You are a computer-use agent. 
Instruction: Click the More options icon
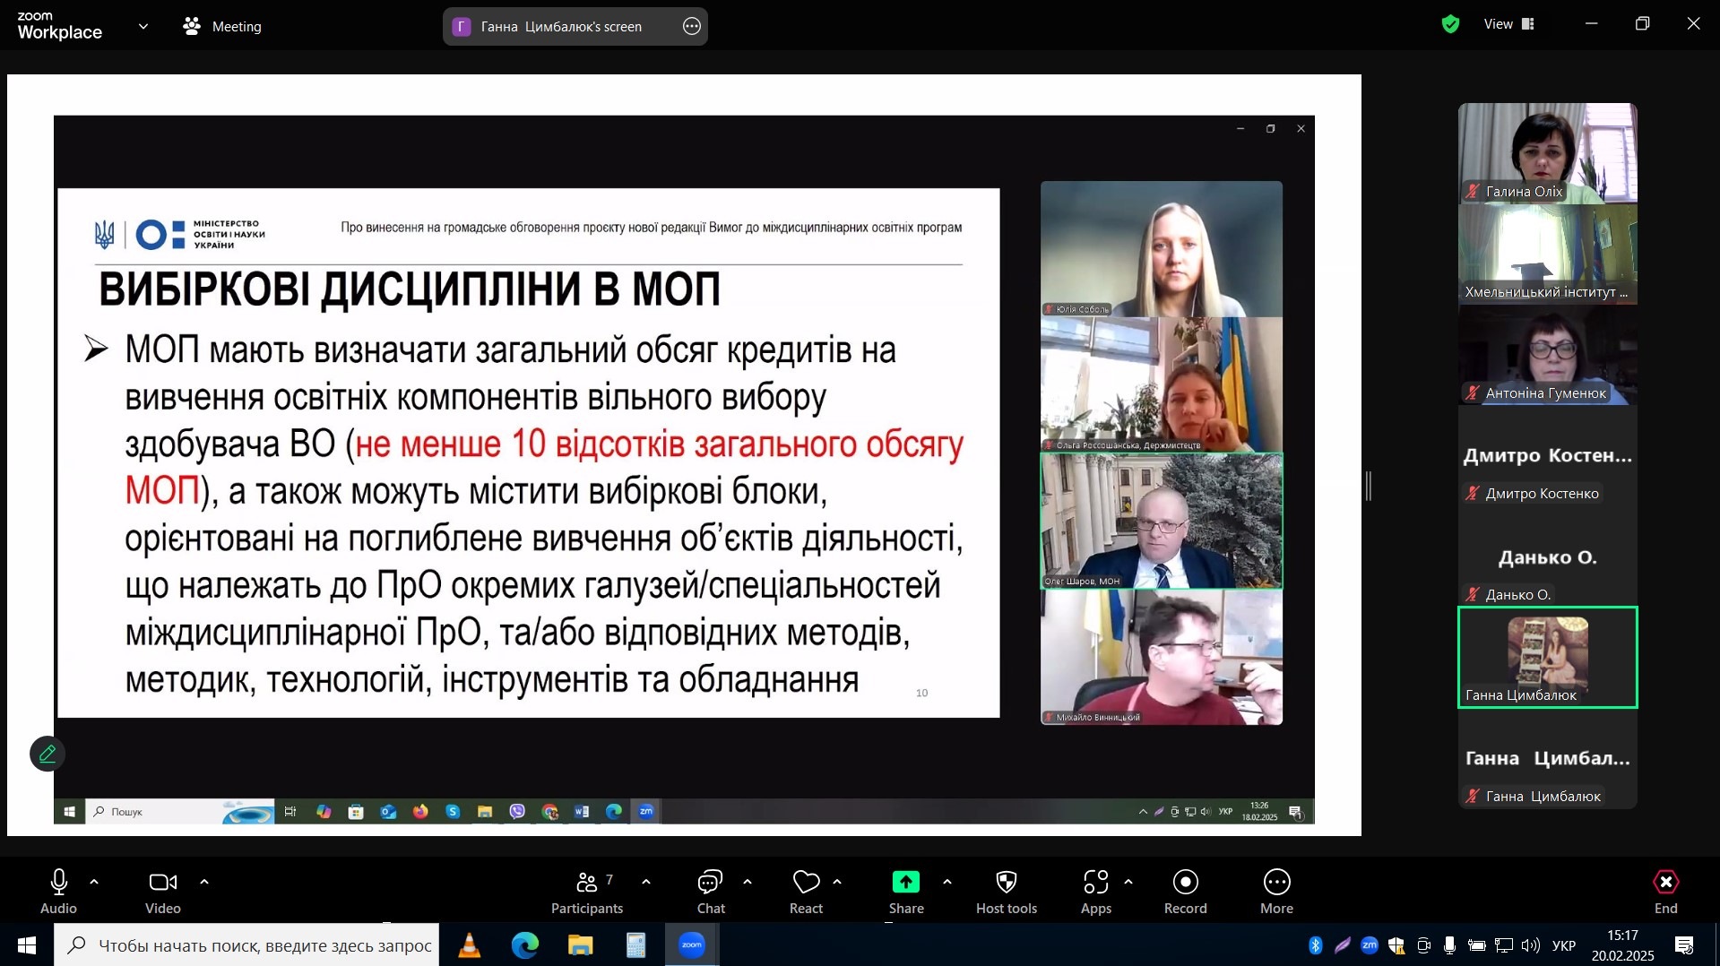click(x=1276, y=884)
